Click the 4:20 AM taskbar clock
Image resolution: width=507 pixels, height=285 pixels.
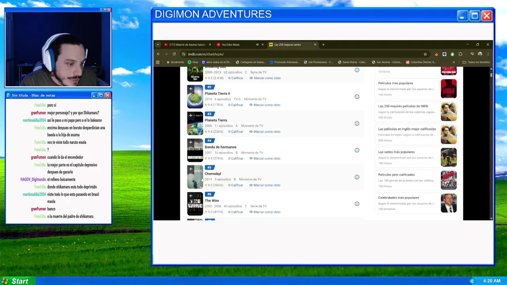coord(492,281)
